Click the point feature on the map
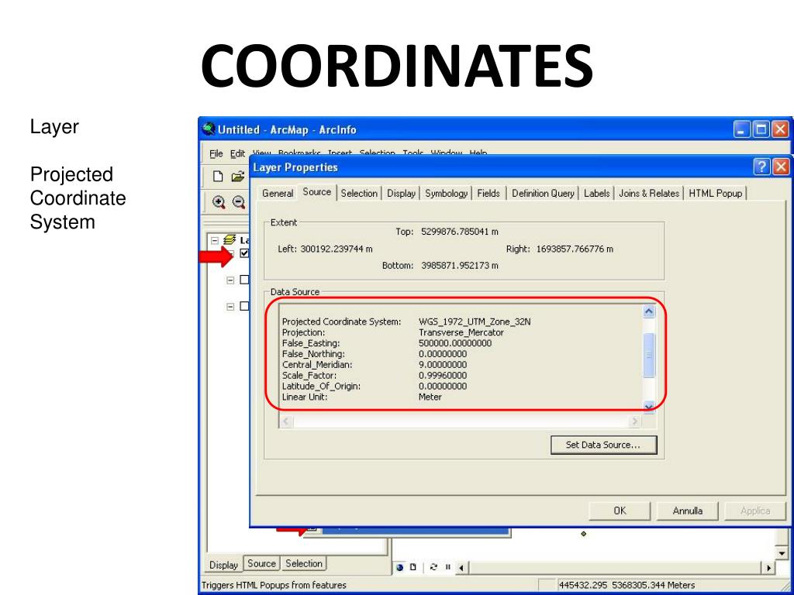The height and width of the screenshot is (595, 794). (x=583, y=534)
